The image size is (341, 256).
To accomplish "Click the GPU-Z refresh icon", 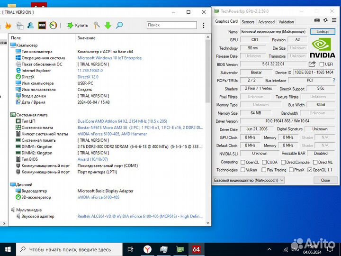I will click(x=325, y=20).
